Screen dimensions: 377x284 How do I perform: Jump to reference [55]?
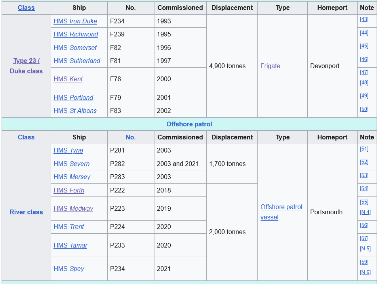coord(364,202)
